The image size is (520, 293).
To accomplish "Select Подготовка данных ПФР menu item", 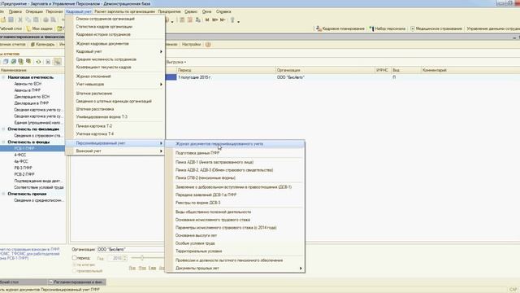I will pos(235,153).
